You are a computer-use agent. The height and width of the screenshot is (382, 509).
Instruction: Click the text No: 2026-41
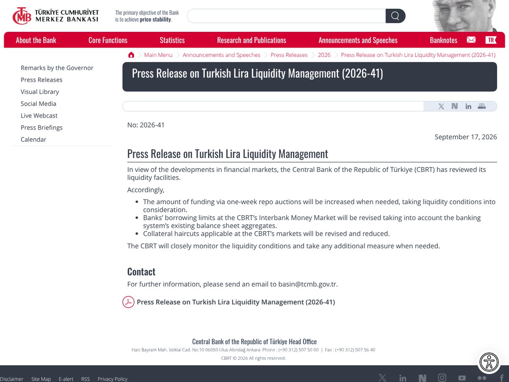146,125
